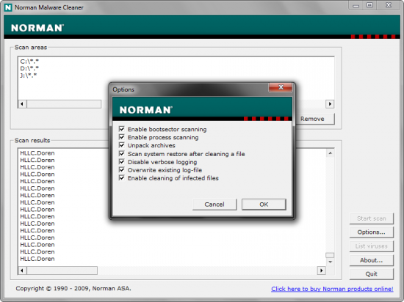Click Scan areas left scroll arrow
Image resolution: width=404 pixels, height=302 pixels.
click(x=22, y=104)
